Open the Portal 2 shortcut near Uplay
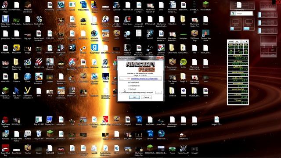The image size is (281, 158). (x=150, y=34)
